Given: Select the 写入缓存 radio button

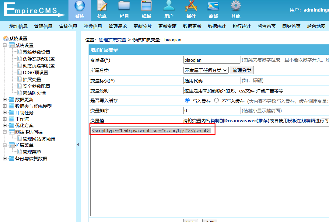Looking at the screenshot, I should 187,100.
